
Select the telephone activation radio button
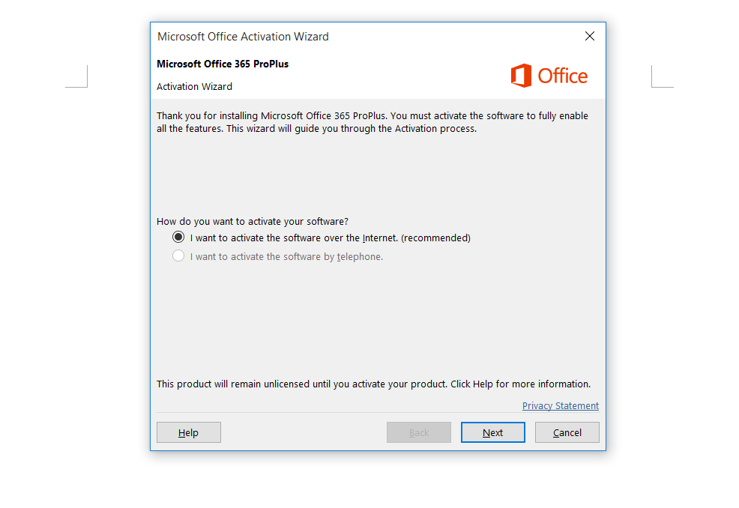tap(178, 255)
